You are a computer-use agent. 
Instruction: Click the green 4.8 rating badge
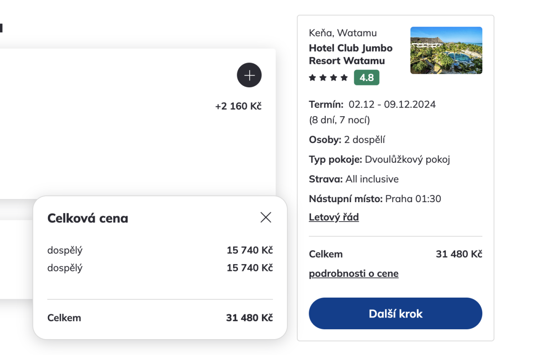367,78
